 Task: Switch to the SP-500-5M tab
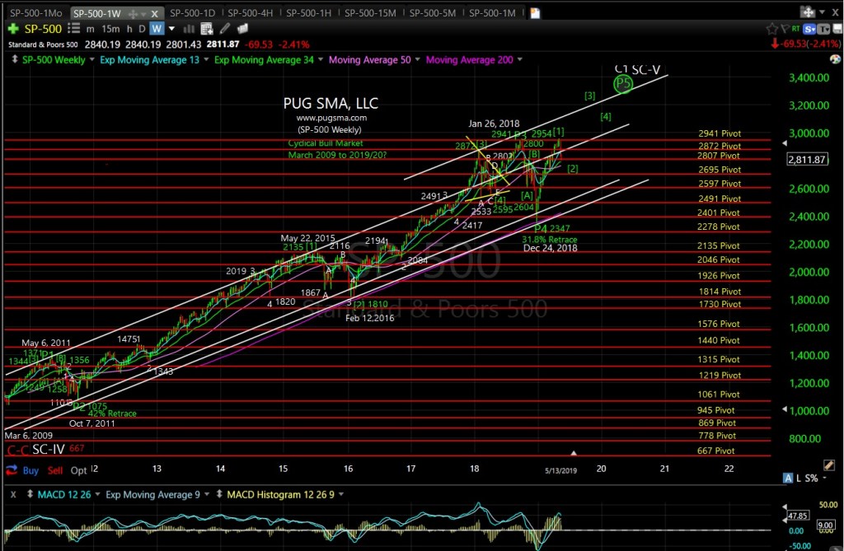tap(432, 13)
